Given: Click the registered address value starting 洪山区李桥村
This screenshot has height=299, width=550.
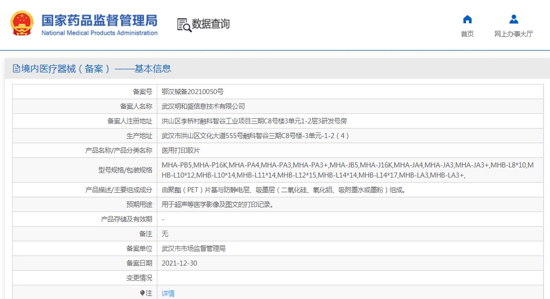Looking at the screenshot, I should (255, 121).
